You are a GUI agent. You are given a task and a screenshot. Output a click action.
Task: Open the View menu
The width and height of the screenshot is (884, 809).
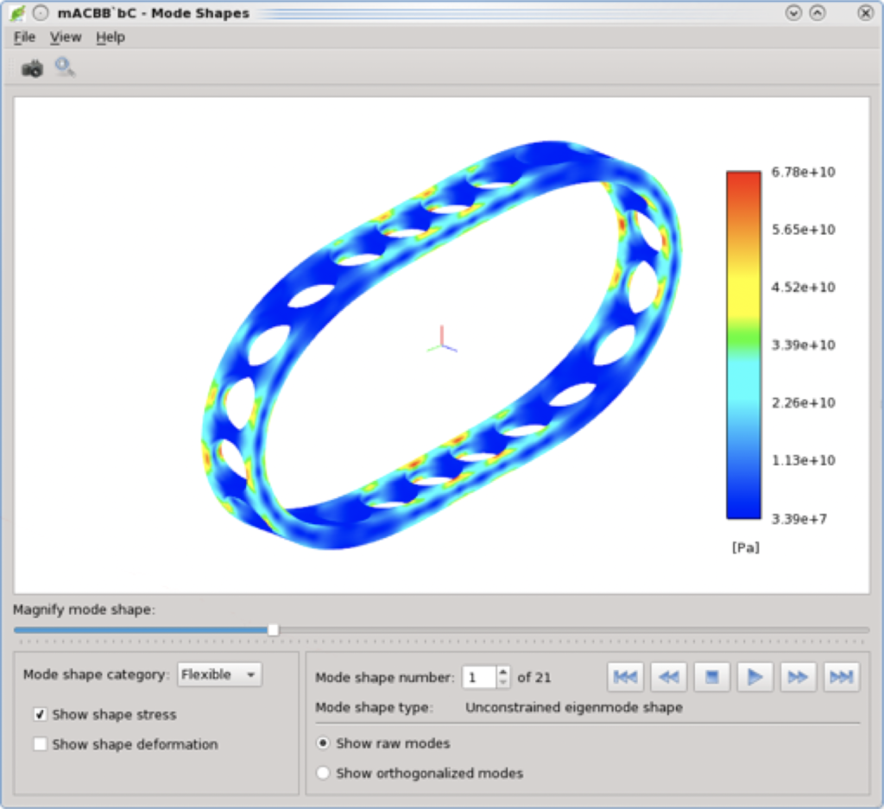[x=65, y=37]
